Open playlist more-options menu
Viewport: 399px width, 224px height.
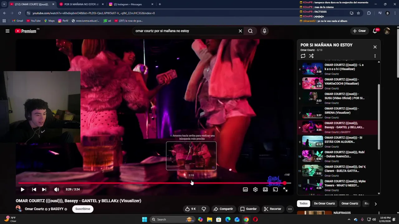pos(375,56)
